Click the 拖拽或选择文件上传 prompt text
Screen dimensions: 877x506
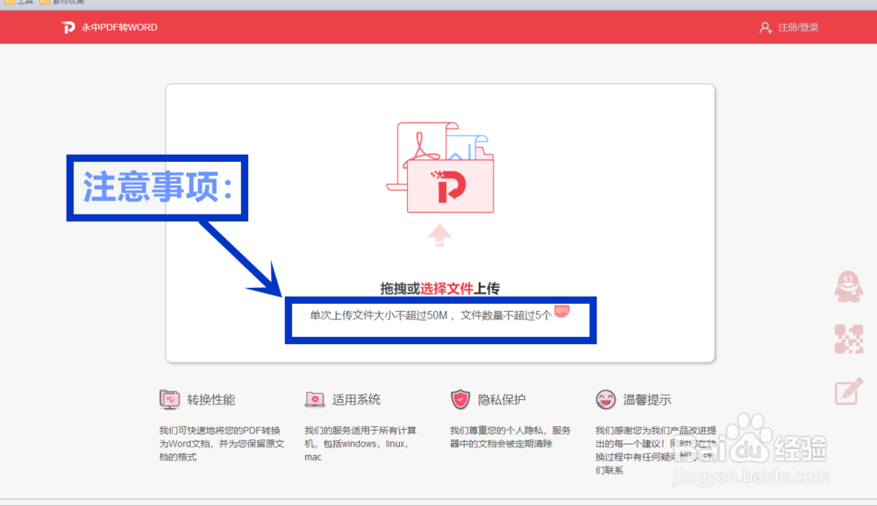441,288
